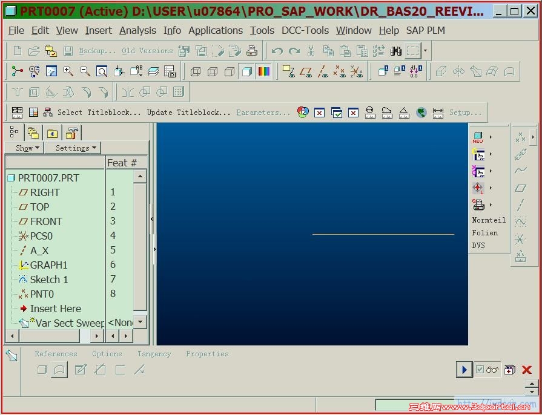Toggle the spin center display
The height and width of the screenshot is (415, 542).
[18, 71]
